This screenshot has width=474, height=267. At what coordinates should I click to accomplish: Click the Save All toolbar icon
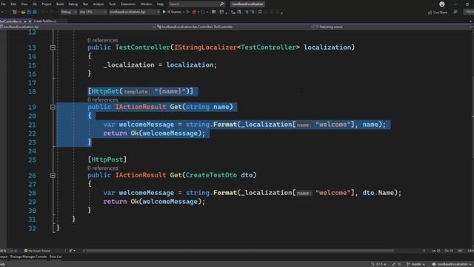click(x=35, y=12)
